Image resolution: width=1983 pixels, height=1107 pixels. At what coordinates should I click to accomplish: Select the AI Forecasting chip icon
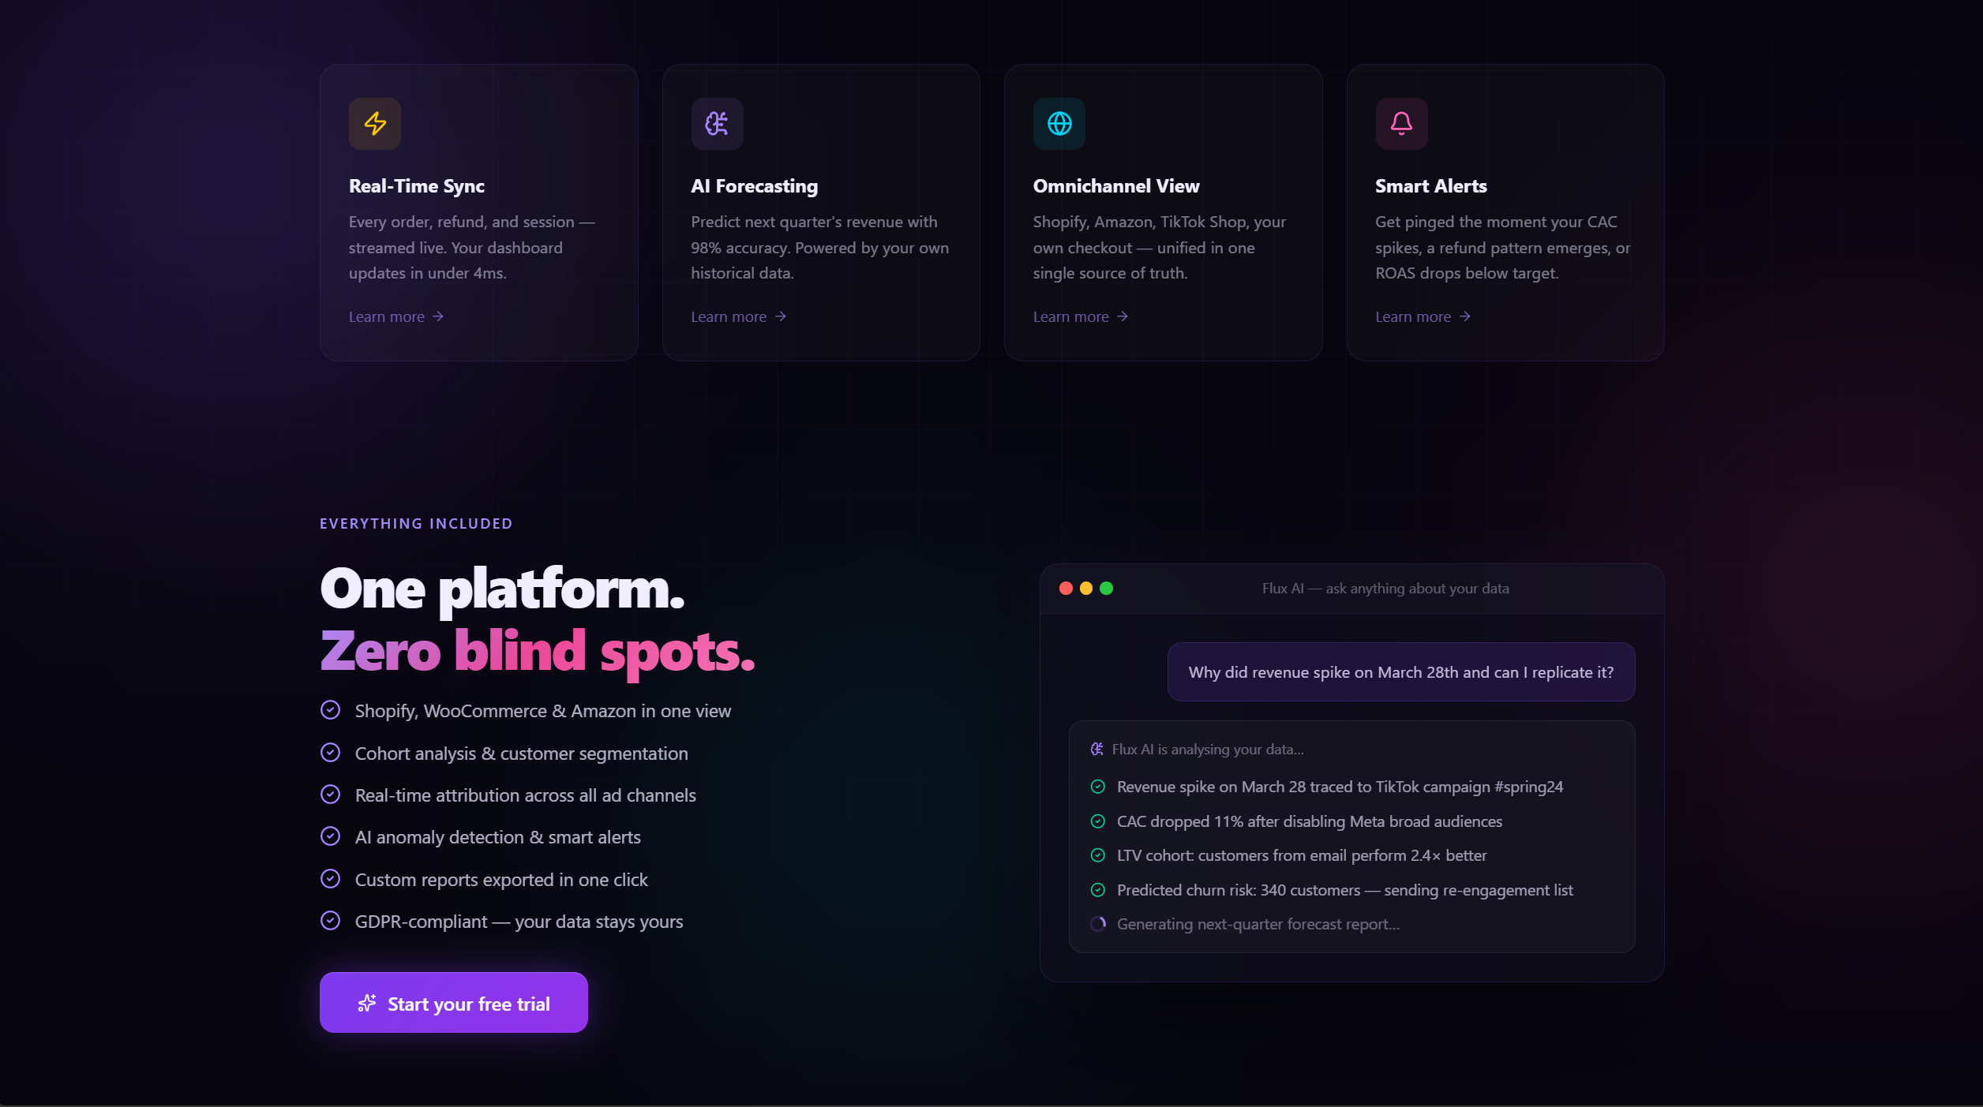(717, 124)
